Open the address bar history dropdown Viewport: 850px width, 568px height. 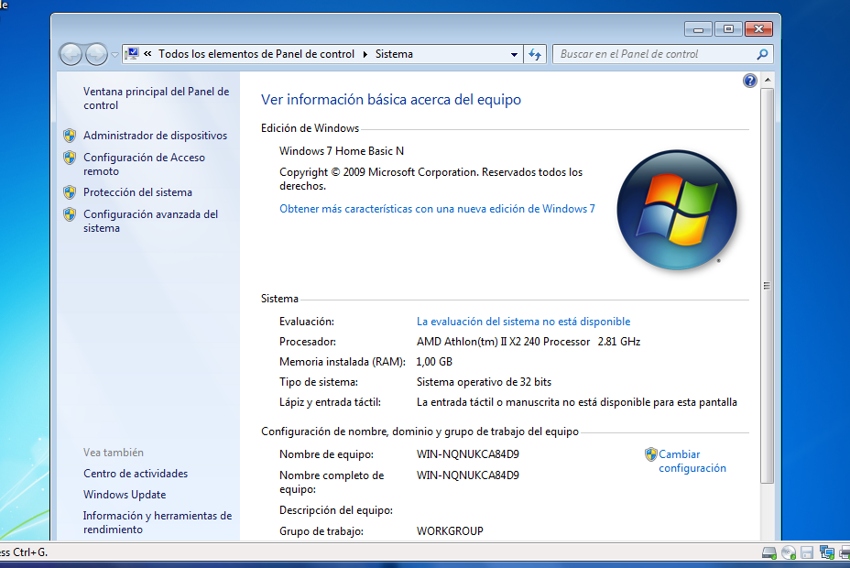point(514,54)
